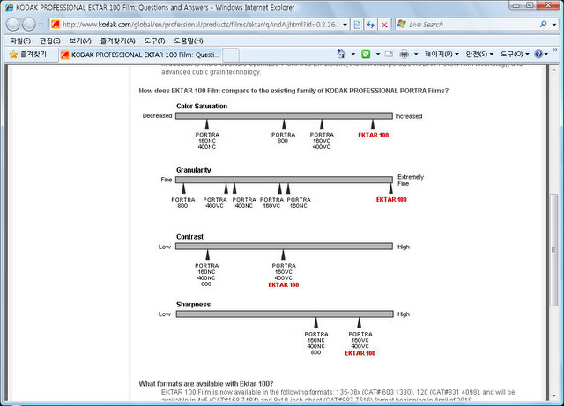564x406 pixels.
Task: Expand the command bar overflow chevron
Action: tap(555, 50)
